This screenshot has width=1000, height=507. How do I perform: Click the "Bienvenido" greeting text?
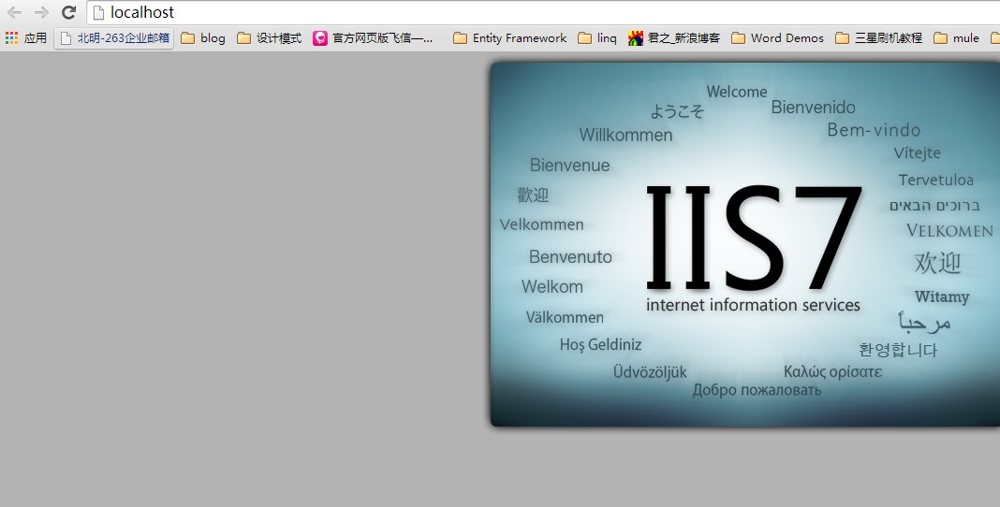tap(813, 107)
